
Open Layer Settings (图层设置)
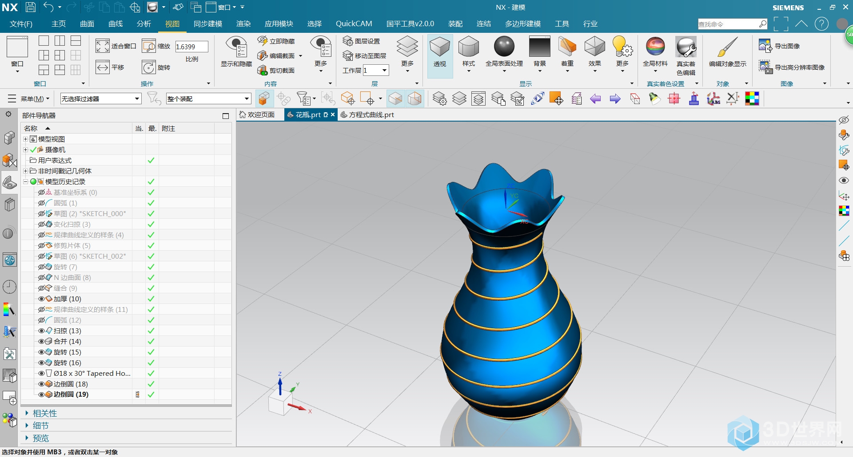pos(362,41)
